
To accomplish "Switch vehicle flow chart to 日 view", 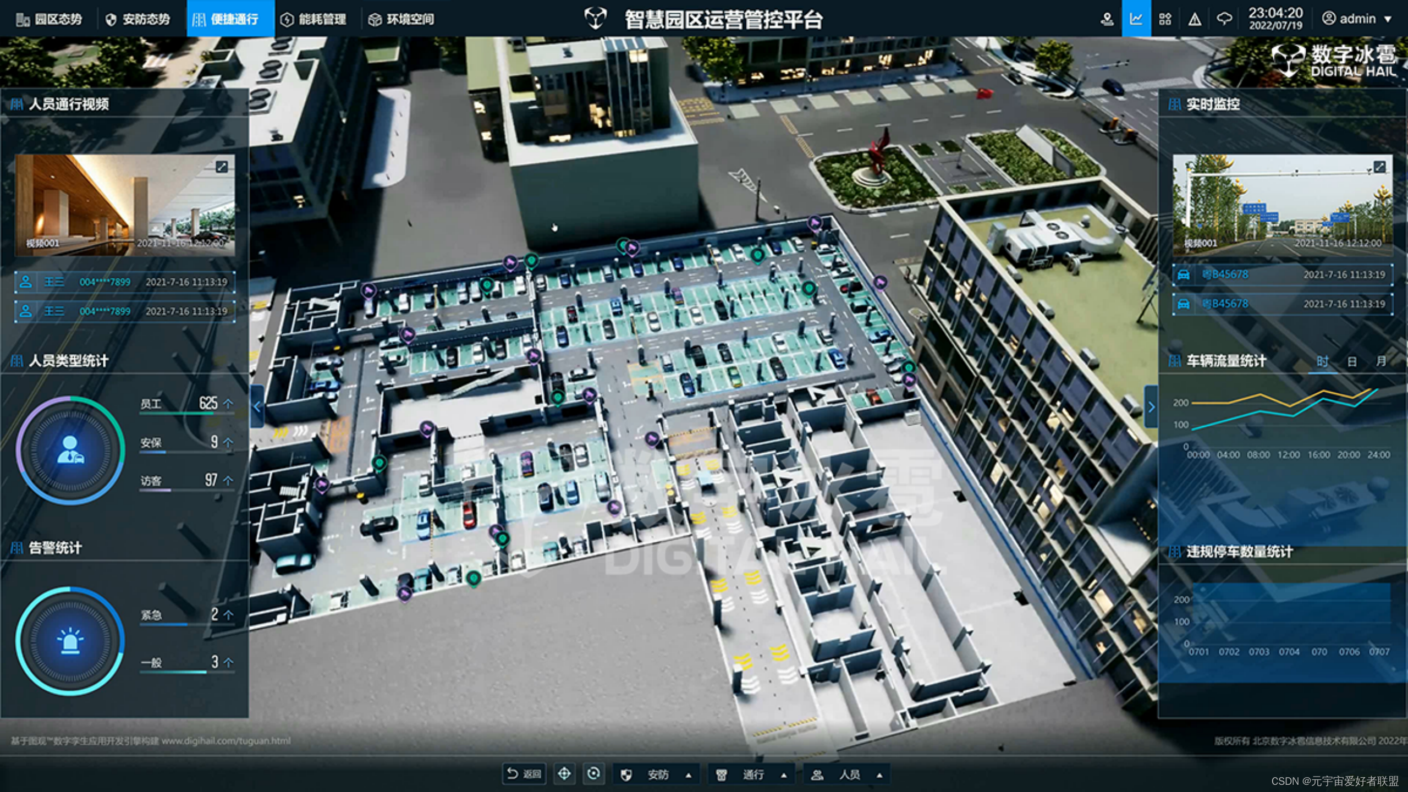I will click(1352, 361).
